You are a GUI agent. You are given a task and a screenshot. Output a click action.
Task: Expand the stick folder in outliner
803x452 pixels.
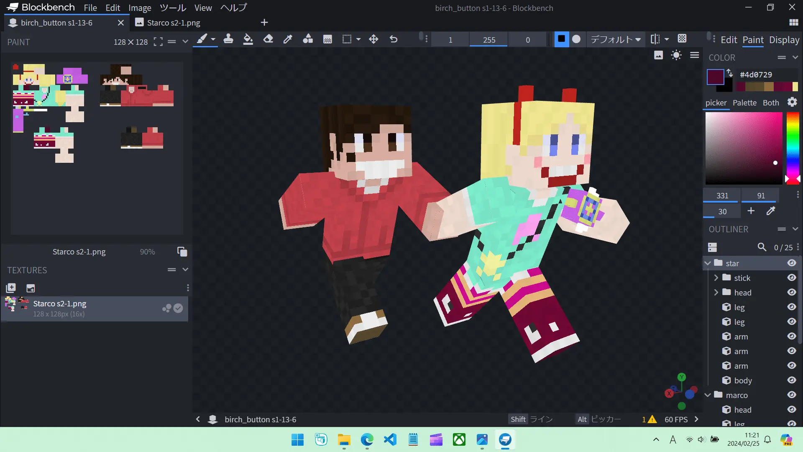click(716, 278)
